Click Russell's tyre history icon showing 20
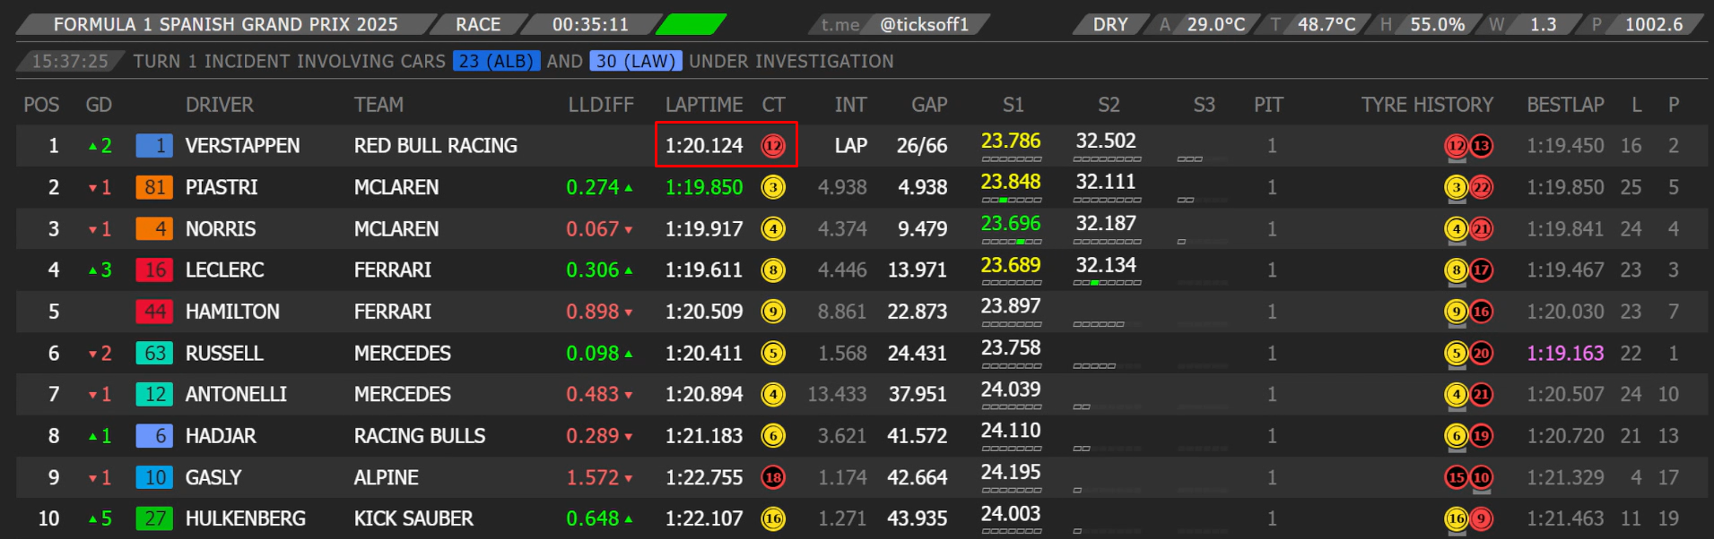 point(1482,354)
